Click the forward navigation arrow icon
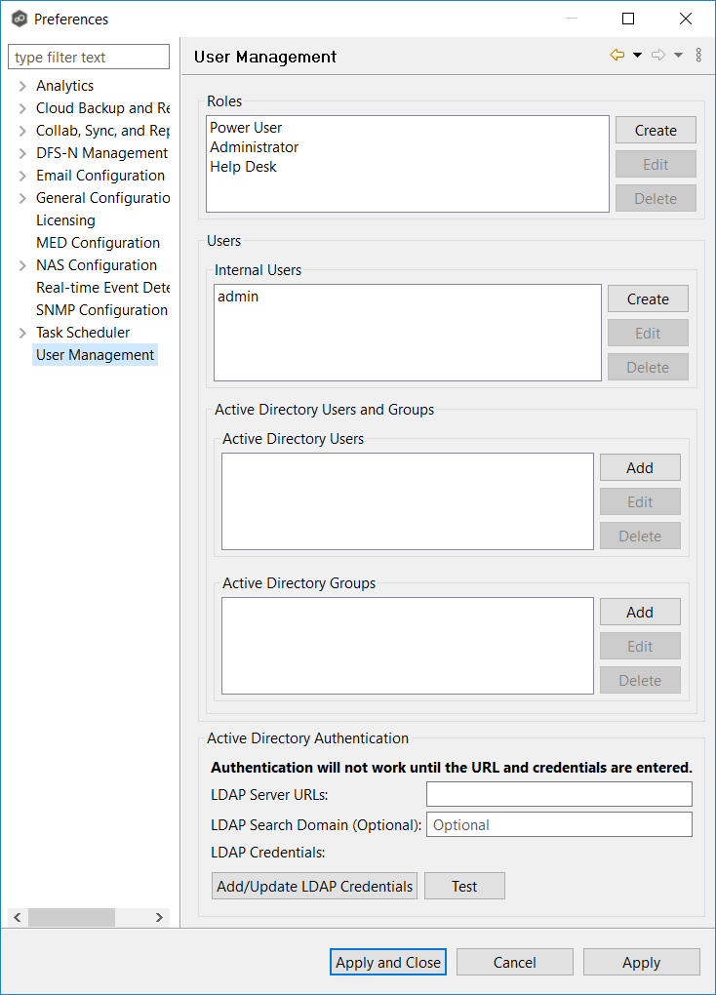Viewport: 716px width, 995px height. (658, 56)
